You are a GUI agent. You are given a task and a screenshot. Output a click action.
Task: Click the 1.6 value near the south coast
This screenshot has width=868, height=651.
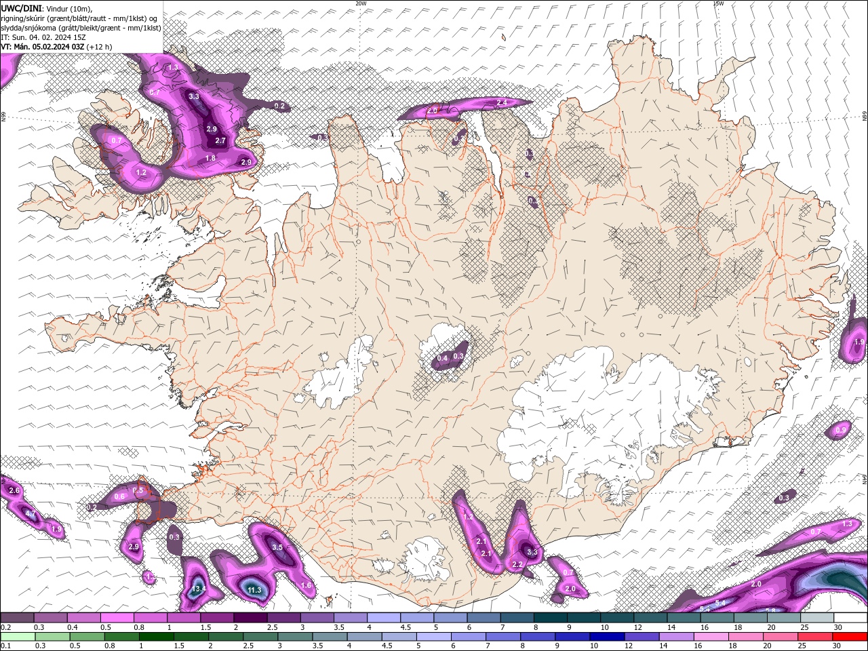(x=305, y=585)
